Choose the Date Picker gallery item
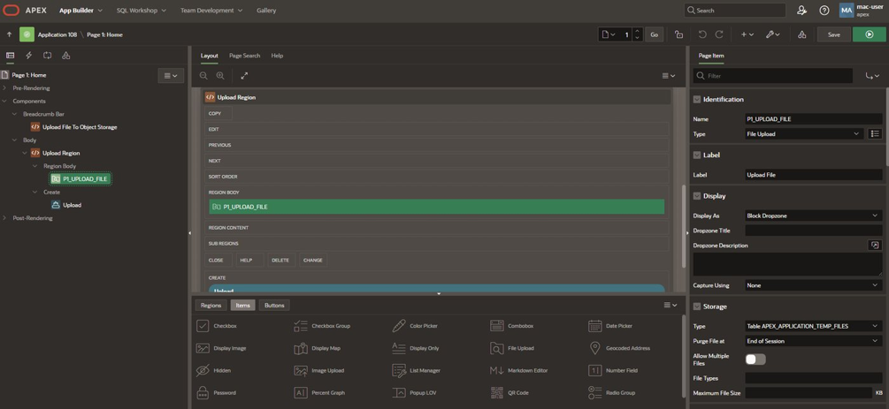The width and height of the screenshot is (889, 409). click(610, 326)
